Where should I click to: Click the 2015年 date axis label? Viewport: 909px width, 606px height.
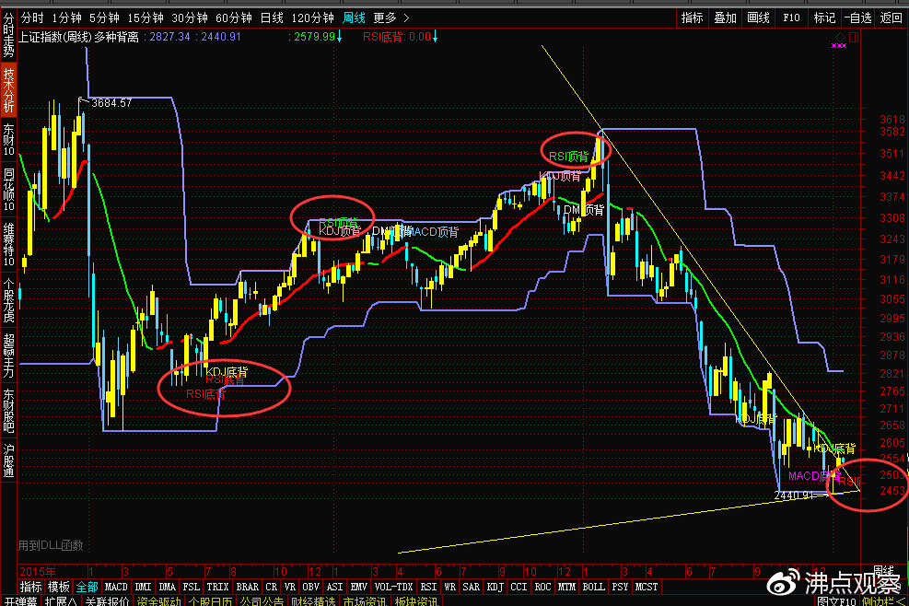point(38,571)
